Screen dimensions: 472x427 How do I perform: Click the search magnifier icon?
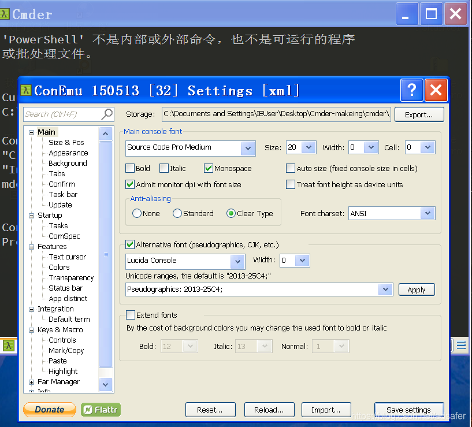click(107, 114)
